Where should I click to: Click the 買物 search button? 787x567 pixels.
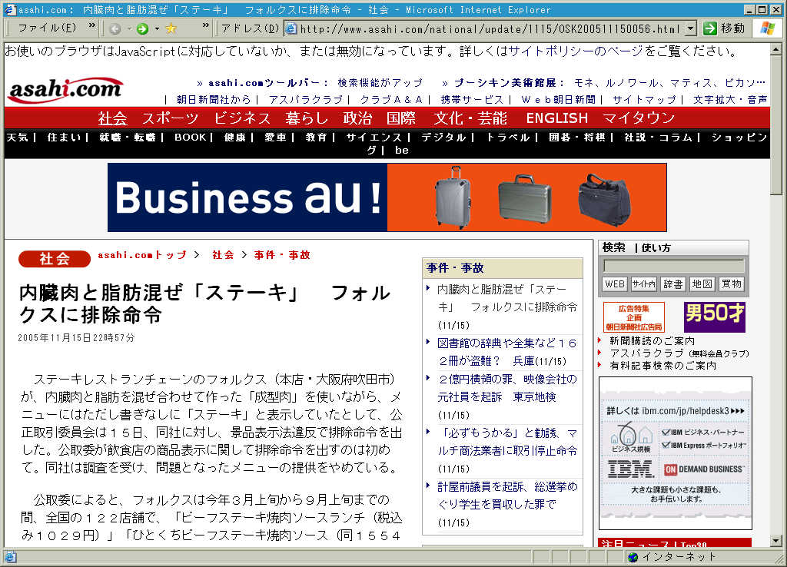coord(732,284)
